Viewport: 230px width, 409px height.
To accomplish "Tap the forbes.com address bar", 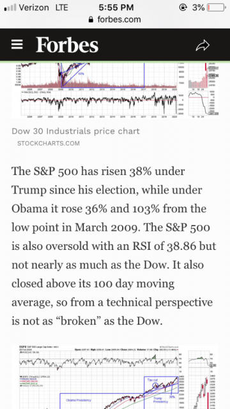I will click(x=115, y=19).
